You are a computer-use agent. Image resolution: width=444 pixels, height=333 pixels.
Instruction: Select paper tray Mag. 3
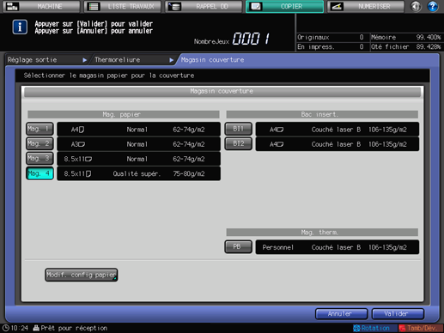pyautogui.click(x=40, y=158)
